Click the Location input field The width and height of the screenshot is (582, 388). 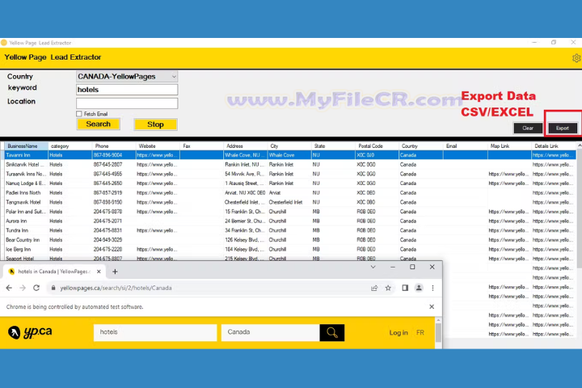point(127,103)
